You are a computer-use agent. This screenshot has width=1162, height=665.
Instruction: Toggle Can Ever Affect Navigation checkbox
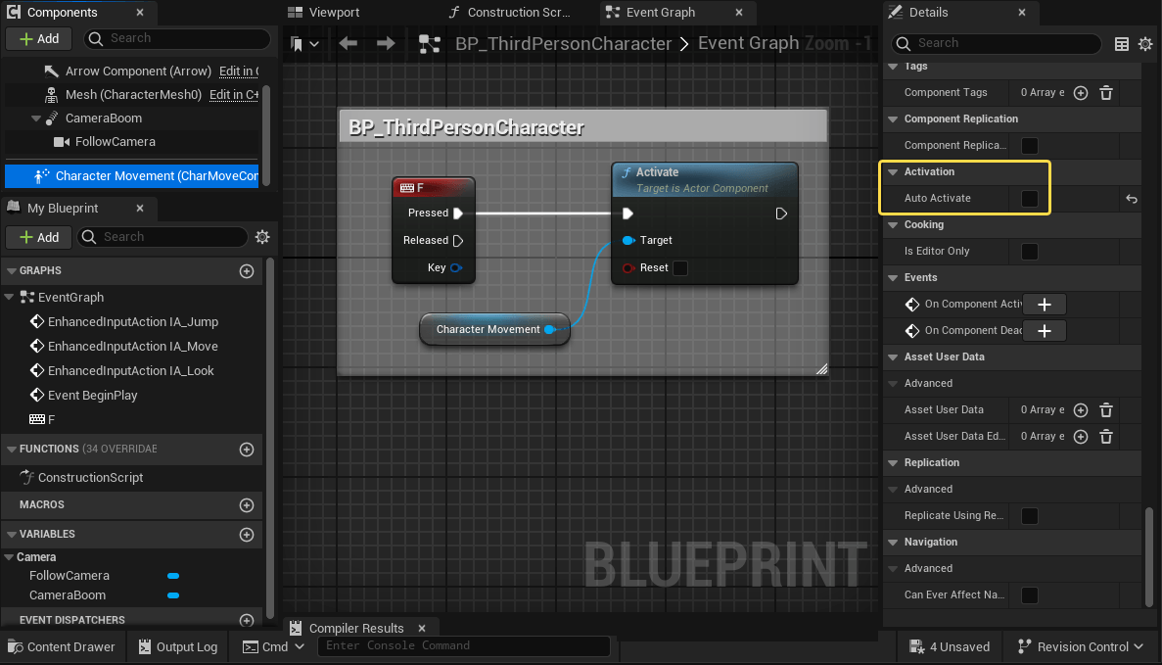coord(1029,595)
